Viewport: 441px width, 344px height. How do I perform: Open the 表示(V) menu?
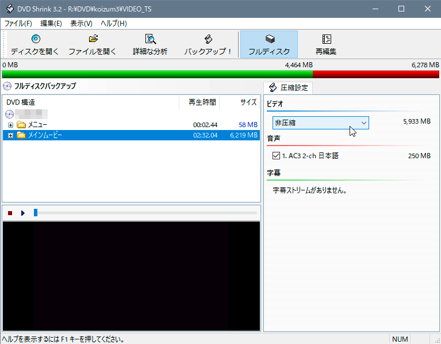81,24
